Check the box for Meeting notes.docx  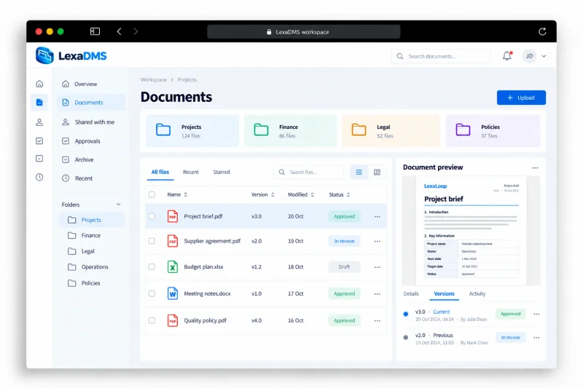[x=152, y=293]
